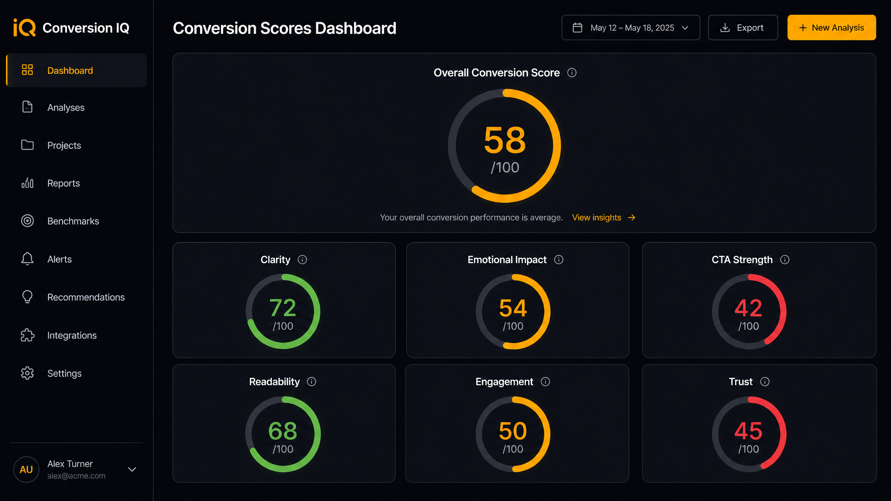Click the Benchmarks target icon
The image size is (891, 501).
coord(27,221)
